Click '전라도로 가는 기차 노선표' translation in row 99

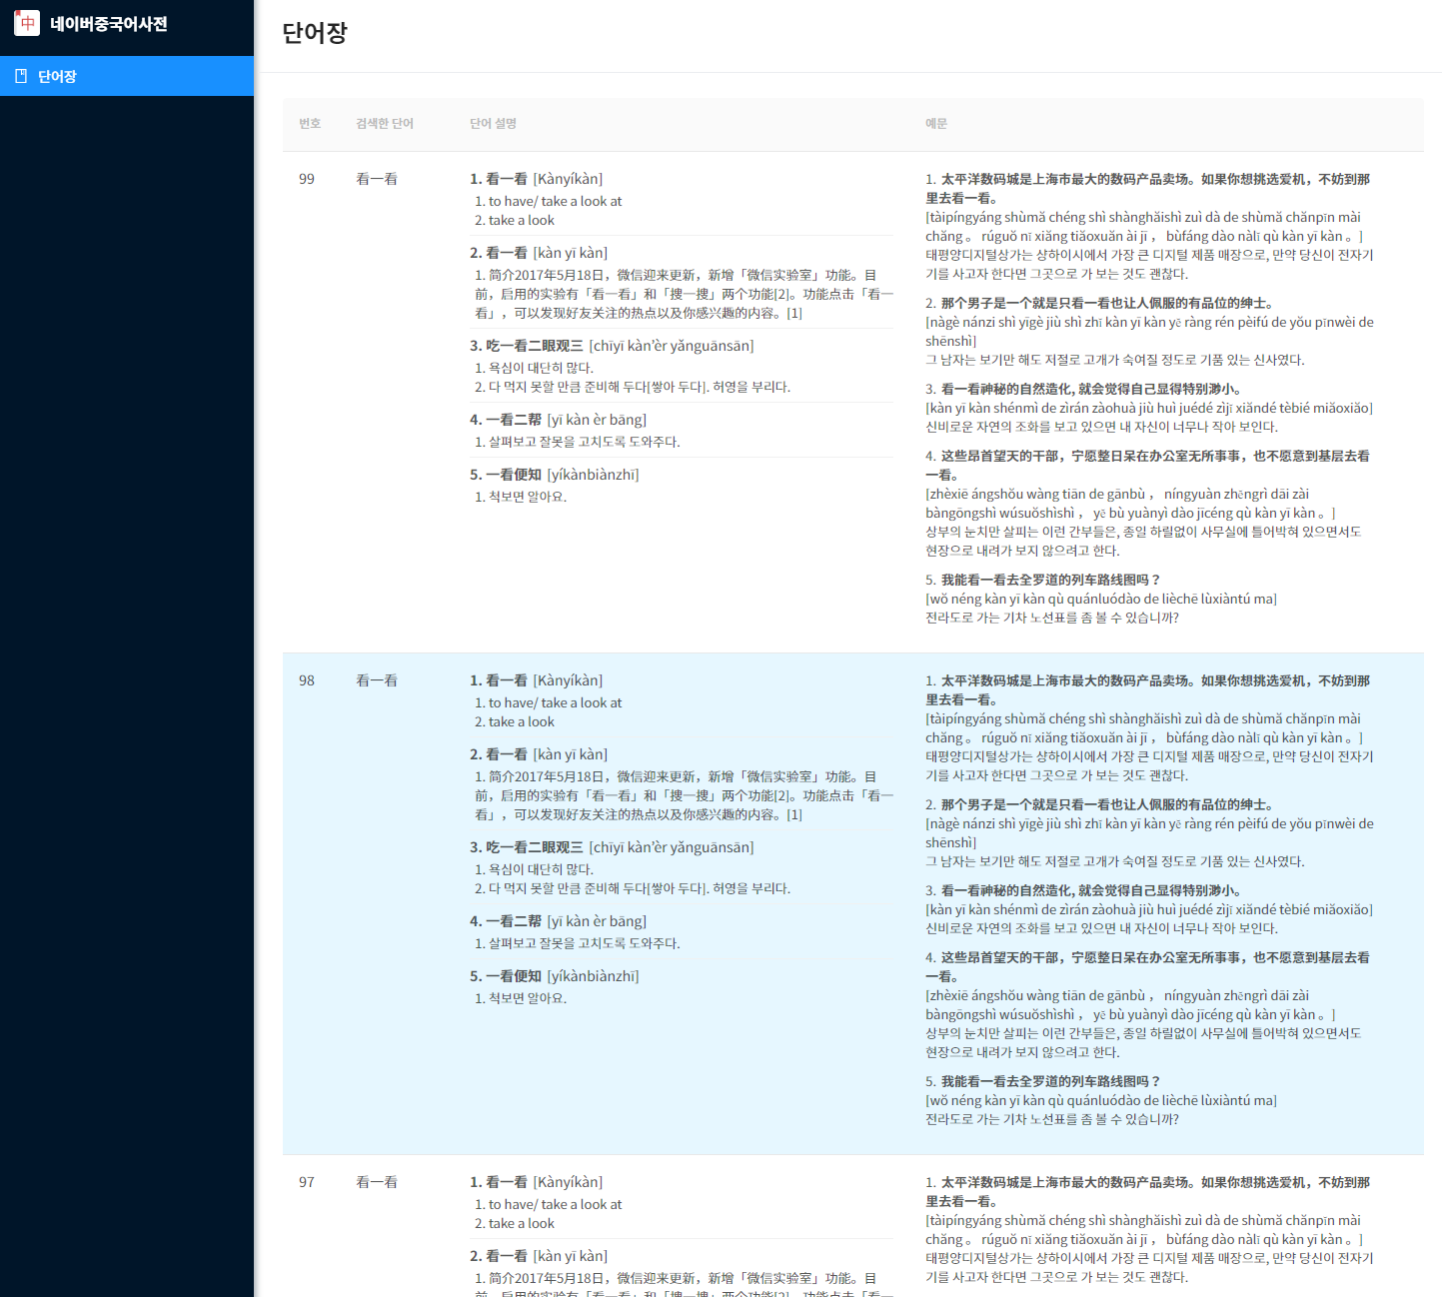[x=1052, y=618]
